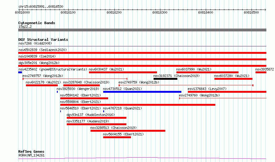Click nsv4235402 (gnomADStructuralVariants) label
275x162 pixels.
point(53,69)
